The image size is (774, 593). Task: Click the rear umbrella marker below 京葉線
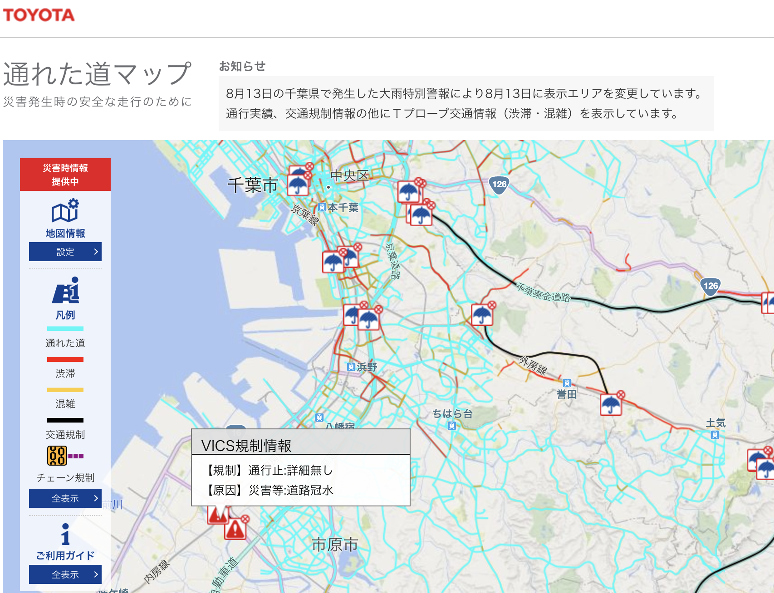click(x=351, y=256)
